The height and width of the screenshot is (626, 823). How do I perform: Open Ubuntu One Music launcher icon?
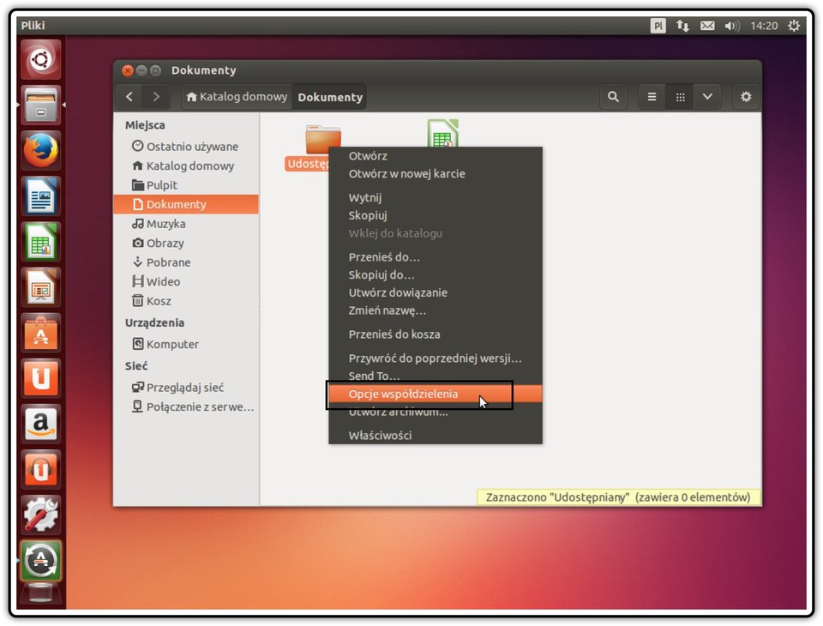(x=41, y=470)
